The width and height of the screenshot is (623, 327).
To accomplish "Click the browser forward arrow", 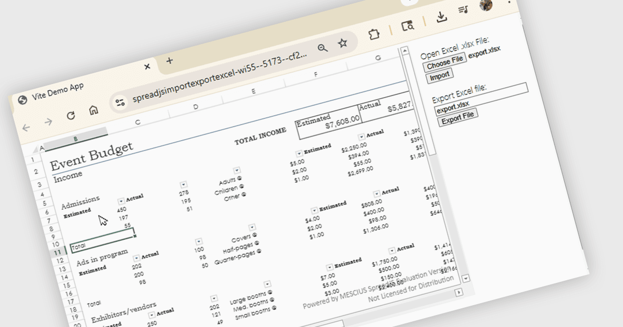I will pos(48,121).
